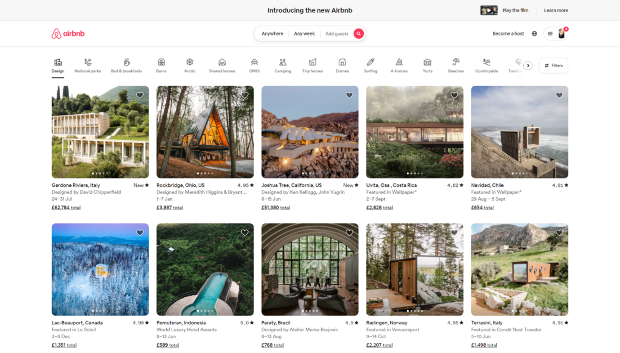Open the Add guests selector
This screenshot has height=353, width=620.
point(337,34)
